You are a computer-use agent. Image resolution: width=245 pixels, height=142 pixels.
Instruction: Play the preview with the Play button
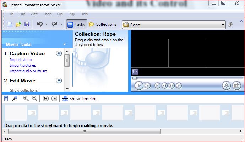(139, 85)
